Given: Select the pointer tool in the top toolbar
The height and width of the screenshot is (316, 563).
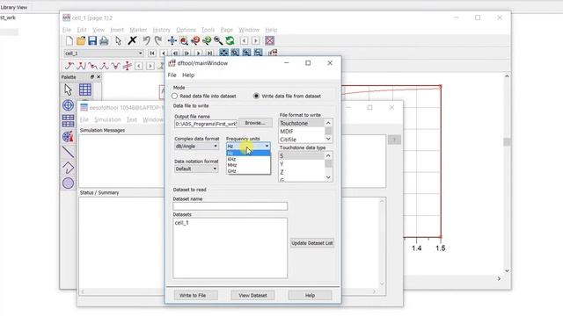Looking at the screenshot, I should tap(118, 41).
